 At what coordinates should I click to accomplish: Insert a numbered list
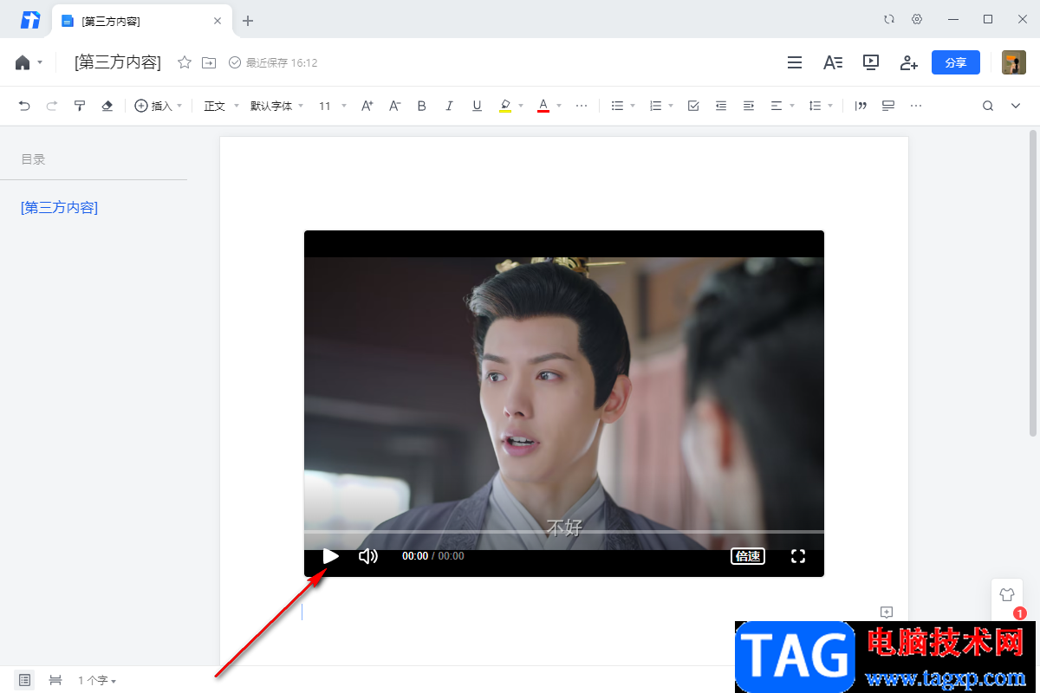[655, 106]
